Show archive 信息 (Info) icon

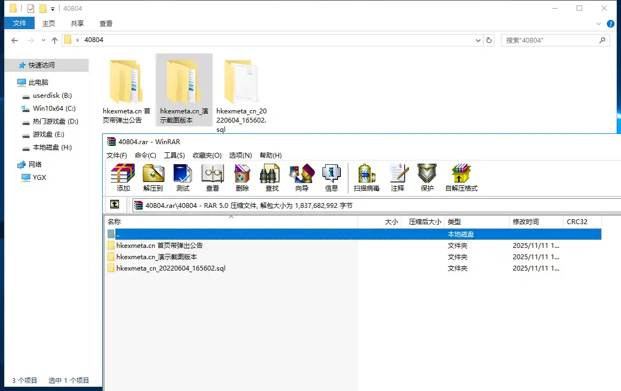coord(331,177)
